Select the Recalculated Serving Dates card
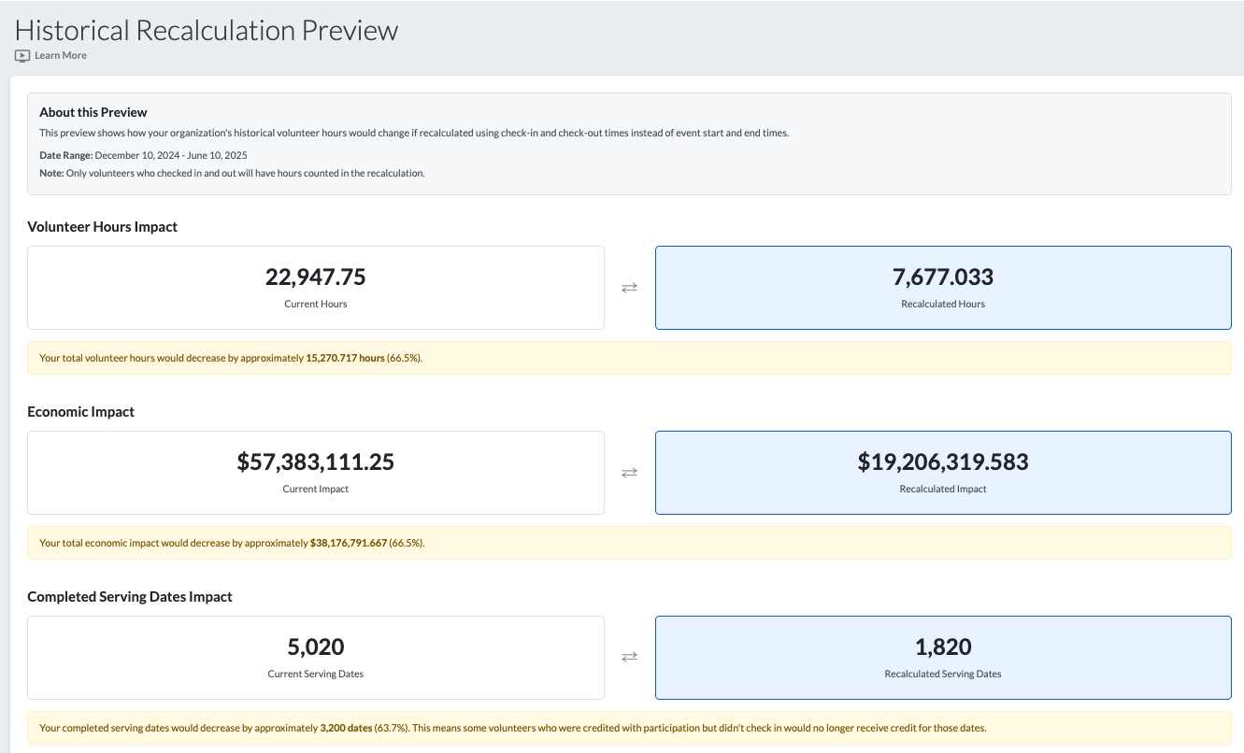The width and height of the screenshot is (1244, 753). click(x=943, y=658)
